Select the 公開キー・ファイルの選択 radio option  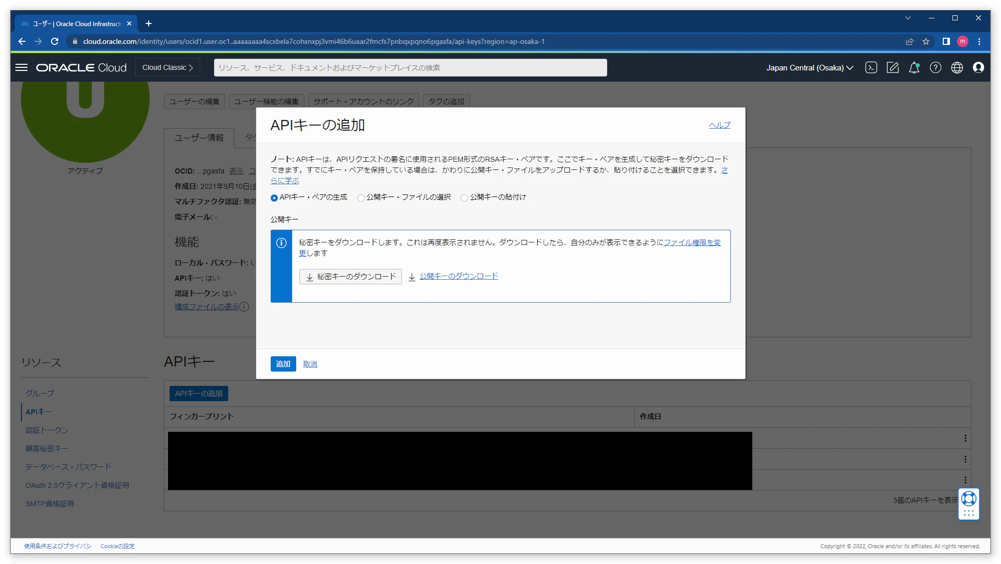pos(361,198)
